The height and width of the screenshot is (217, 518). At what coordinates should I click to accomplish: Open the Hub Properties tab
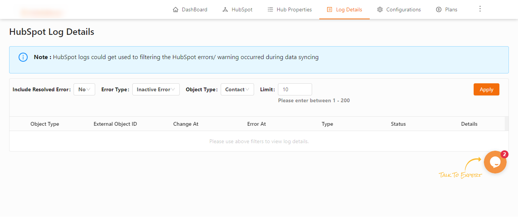tap(290, 9)
